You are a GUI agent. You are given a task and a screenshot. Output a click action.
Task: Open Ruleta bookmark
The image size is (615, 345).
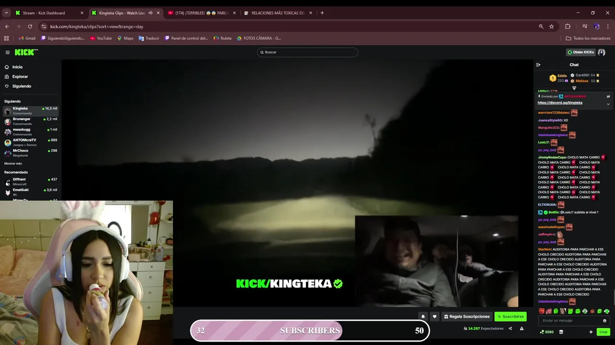click(x=223, y=38)
